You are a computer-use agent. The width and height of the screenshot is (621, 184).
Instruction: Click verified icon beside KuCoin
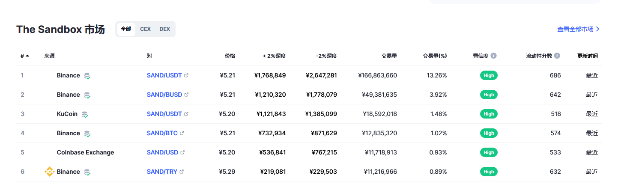click(85, 114)
